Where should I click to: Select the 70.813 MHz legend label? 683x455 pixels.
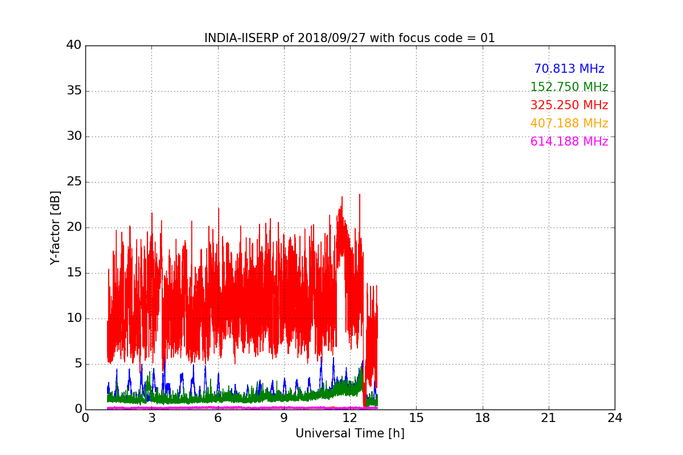pos(569,69)
